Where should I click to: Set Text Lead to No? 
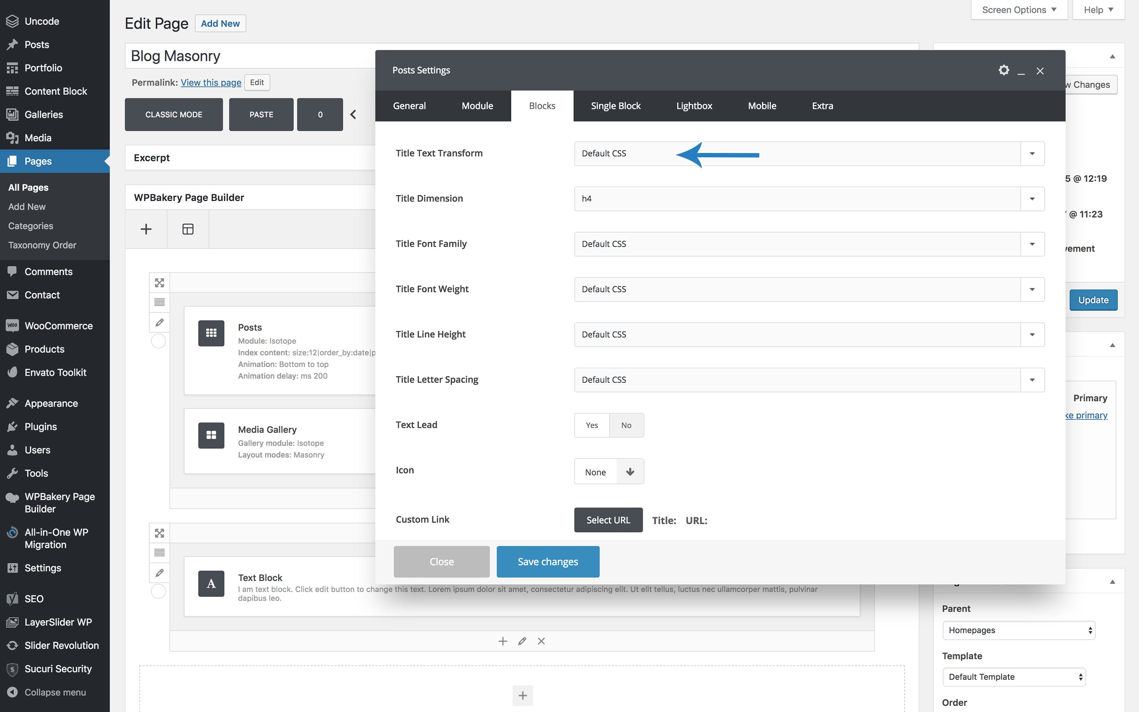click(x=626, y=425)
